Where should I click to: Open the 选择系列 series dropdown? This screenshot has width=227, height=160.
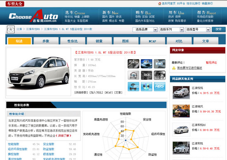[171, 30]
